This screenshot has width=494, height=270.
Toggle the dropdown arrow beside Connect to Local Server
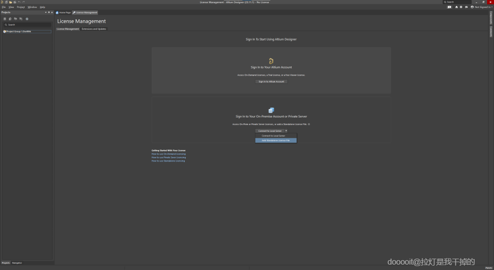286,131
